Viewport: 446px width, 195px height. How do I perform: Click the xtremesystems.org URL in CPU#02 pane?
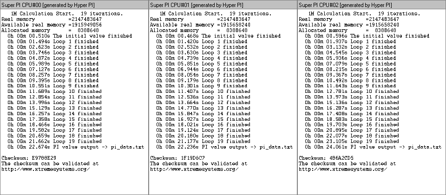[343, 169]
